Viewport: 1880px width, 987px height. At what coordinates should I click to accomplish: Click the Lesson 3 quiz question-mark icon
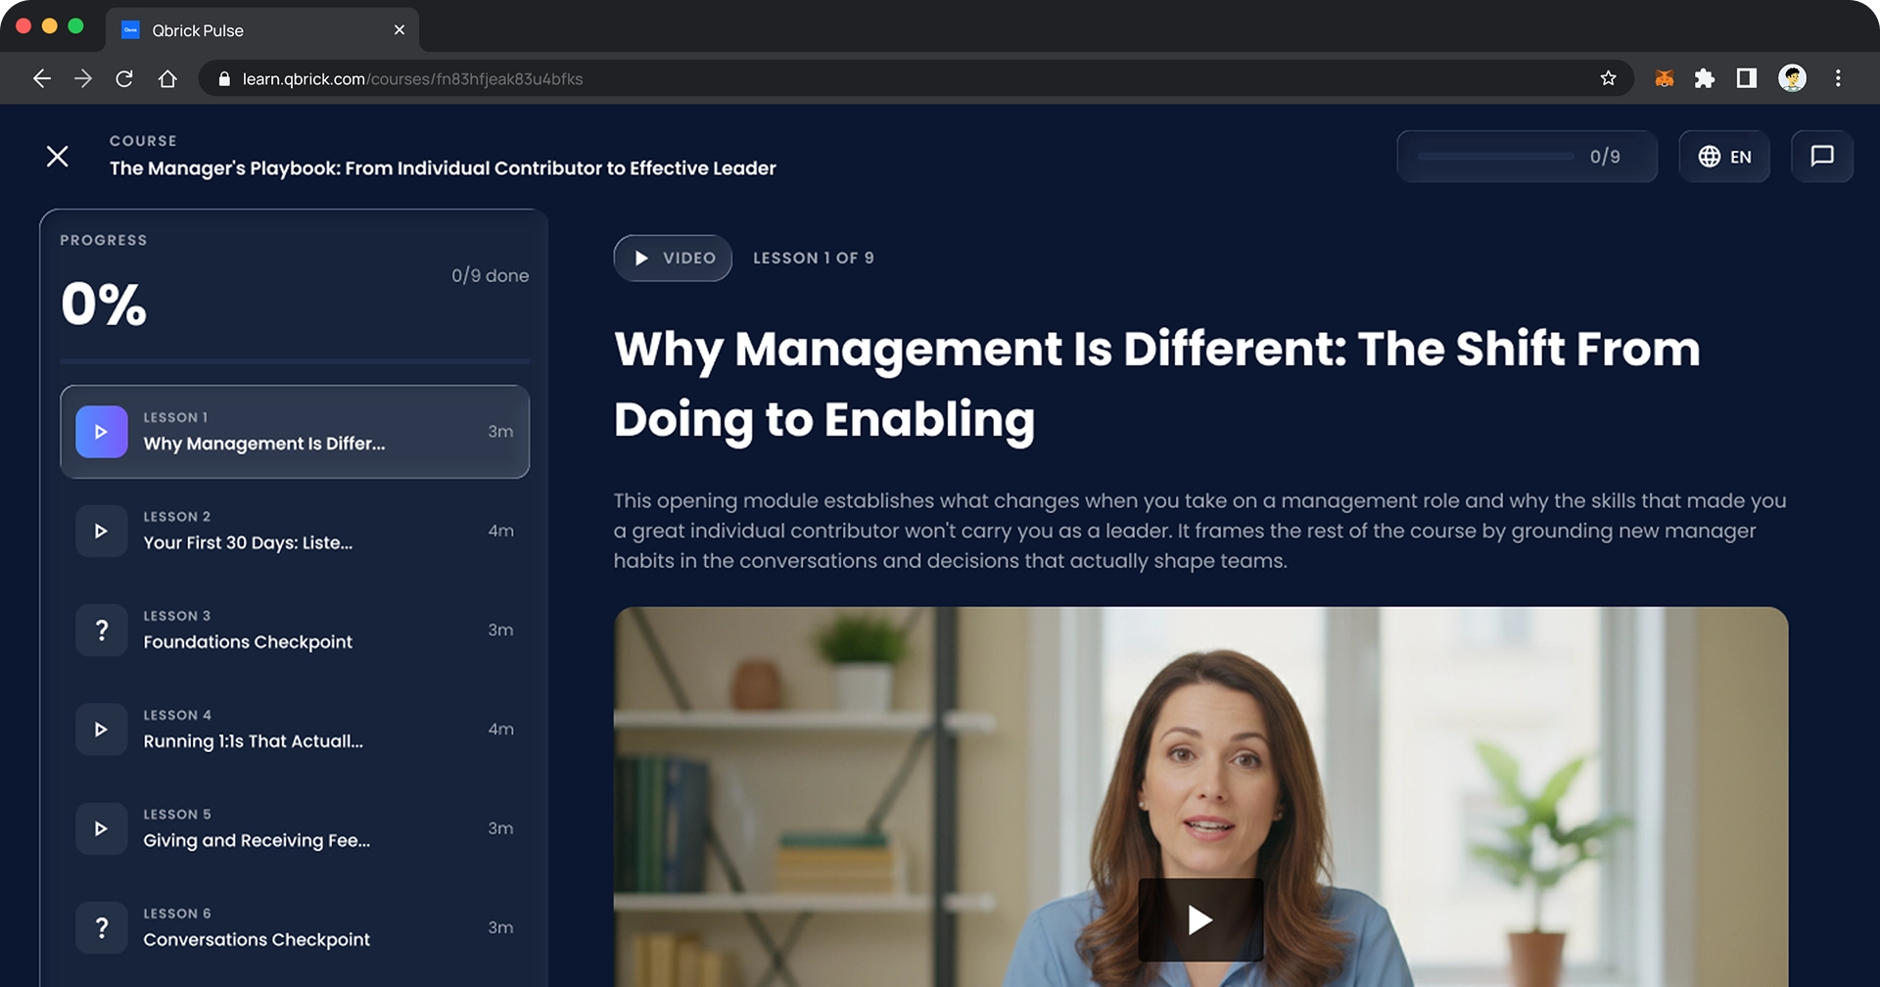tap(102, 630)
